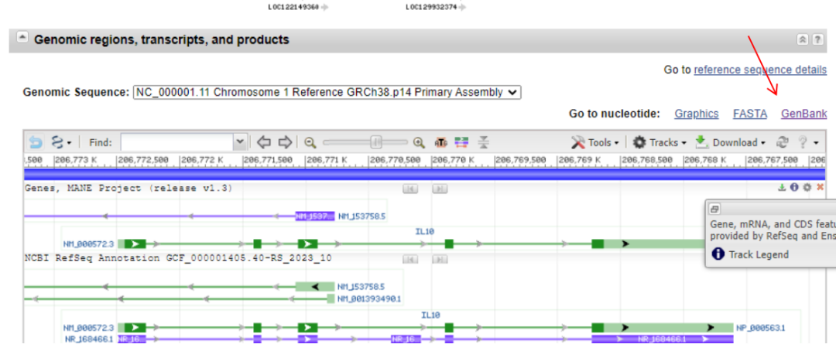This screenshot has height=344, width=836.
Task: Open the Tracks menu
Action: tap(660, 142)
